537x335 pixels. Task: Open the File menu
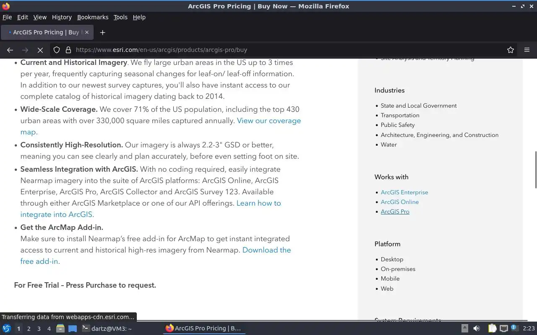7,17
